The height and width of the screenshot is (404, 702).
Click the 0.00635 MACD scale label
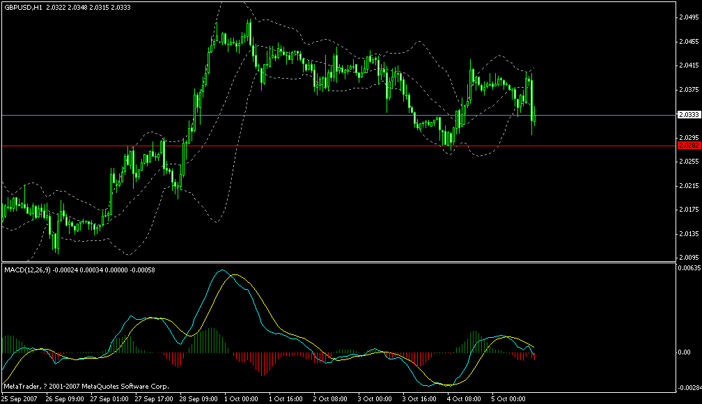[688, 267]
